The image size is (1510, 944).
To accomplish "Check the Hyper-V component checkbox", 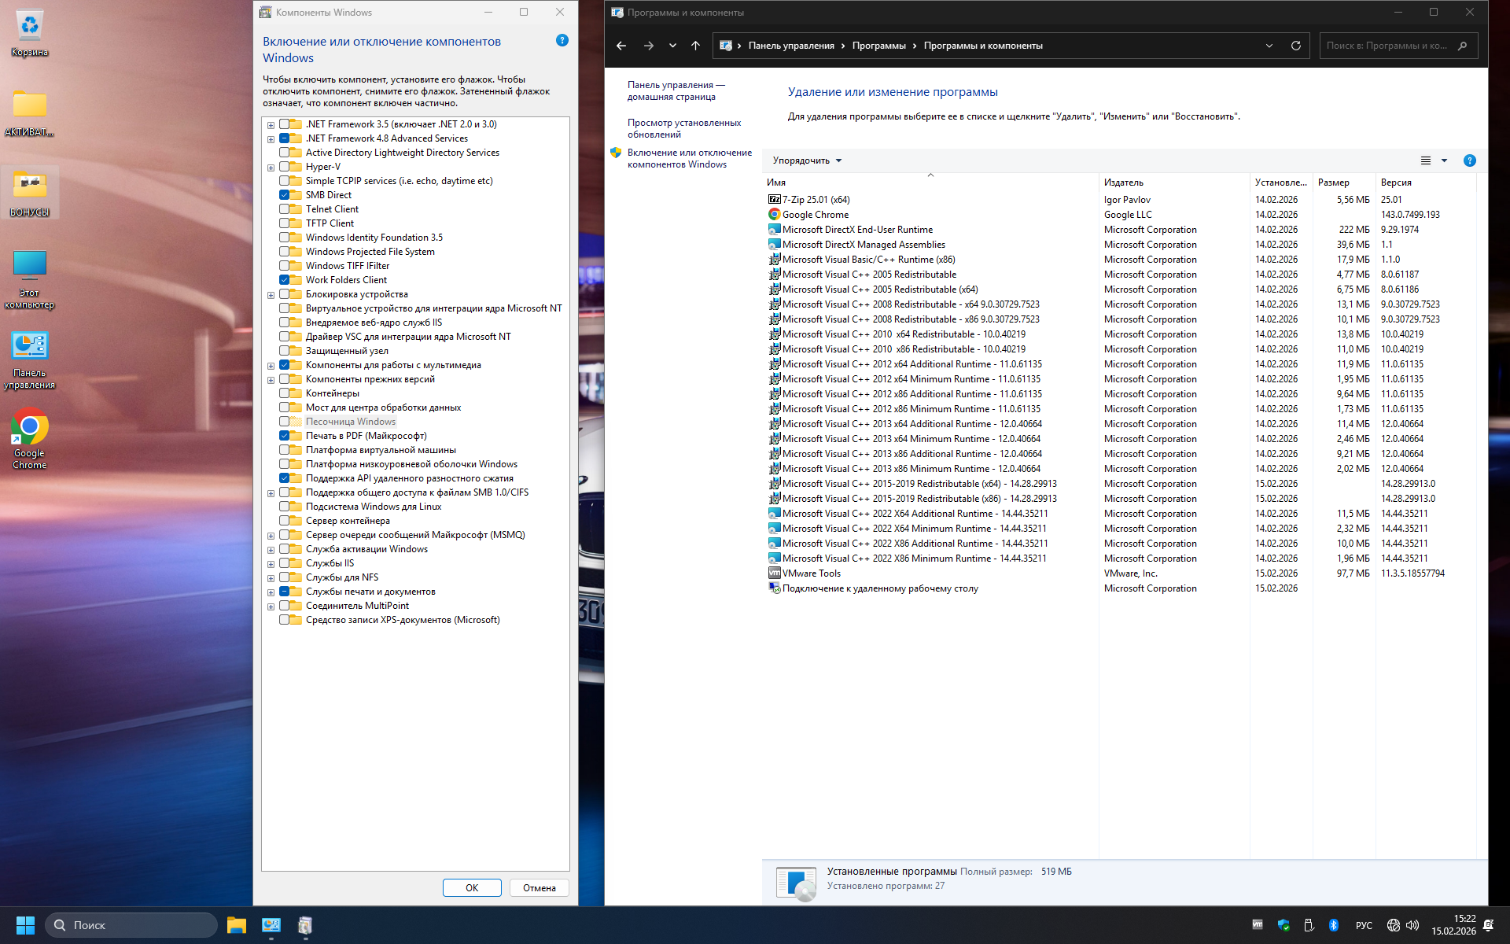I will (x=285, y=167).
